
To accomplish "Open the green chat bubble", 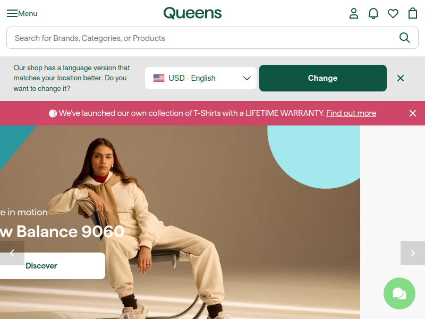I will [399, 293].
